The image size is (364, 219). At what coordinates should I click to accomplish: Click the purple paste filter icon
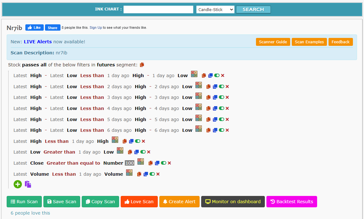[28, 184]
